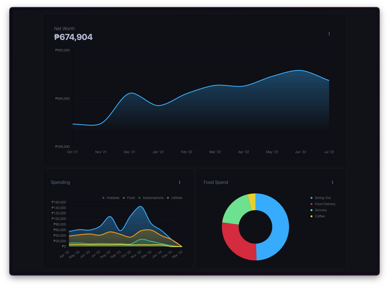Click the ₱600,000 y-axis label
This screenshot has width=389, height=287.
pyautogui.click(x=62, y=99)
